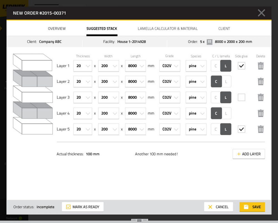Delete Layer 4 via the trash icon

point(260,113)
